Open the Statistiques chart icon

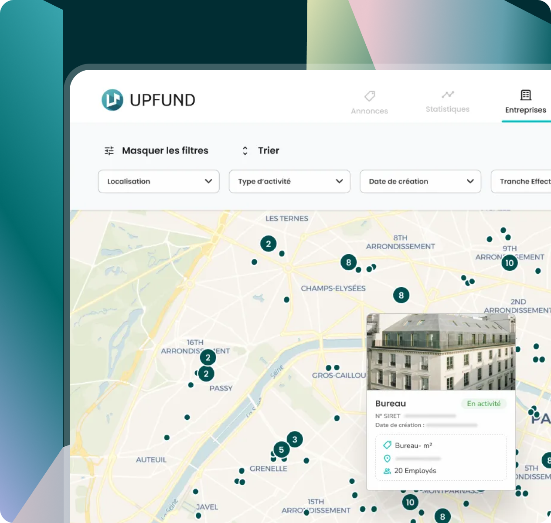[448, 95]
